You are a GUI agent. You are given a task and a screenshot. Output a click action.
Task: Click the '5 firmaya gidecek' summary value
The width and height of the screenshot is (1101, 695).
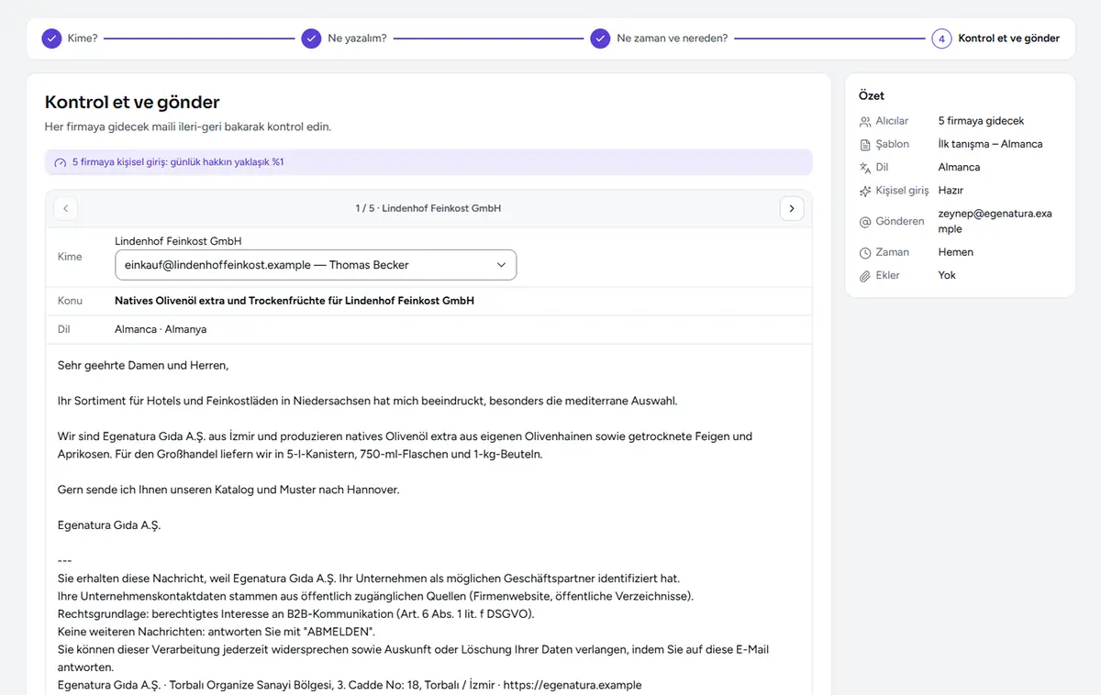click(981, 121)
